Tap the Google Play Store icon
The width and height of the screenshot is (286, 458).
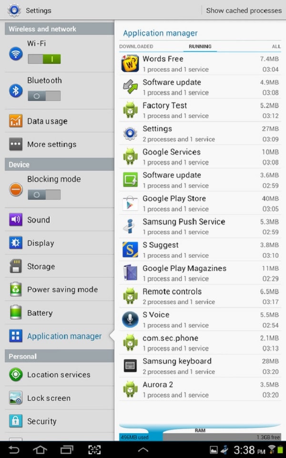pos(130,203)
